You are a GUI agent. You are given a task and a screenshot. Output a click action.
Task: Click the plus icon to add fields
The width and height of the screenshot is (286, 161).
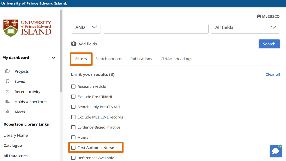pos(74,44)
